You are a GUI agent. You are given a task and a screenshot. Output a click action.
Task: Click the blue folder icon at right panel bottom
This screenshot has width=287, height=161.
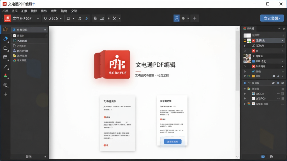point(263,157)
